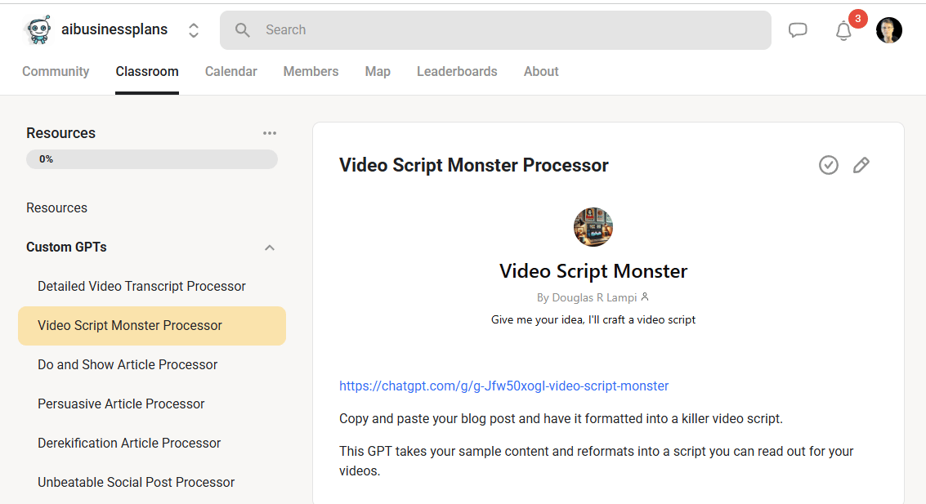Open the chatgpt.com video-script-monster link
926x504 pixels.
click(x=503, y=386)
